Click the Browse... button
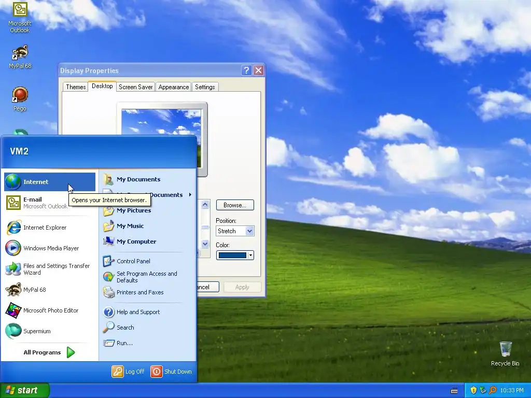 click(235, 205)
